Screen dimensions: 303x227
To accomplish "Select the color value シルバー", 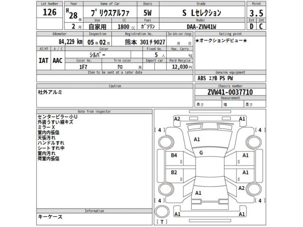I will point(98,55).
